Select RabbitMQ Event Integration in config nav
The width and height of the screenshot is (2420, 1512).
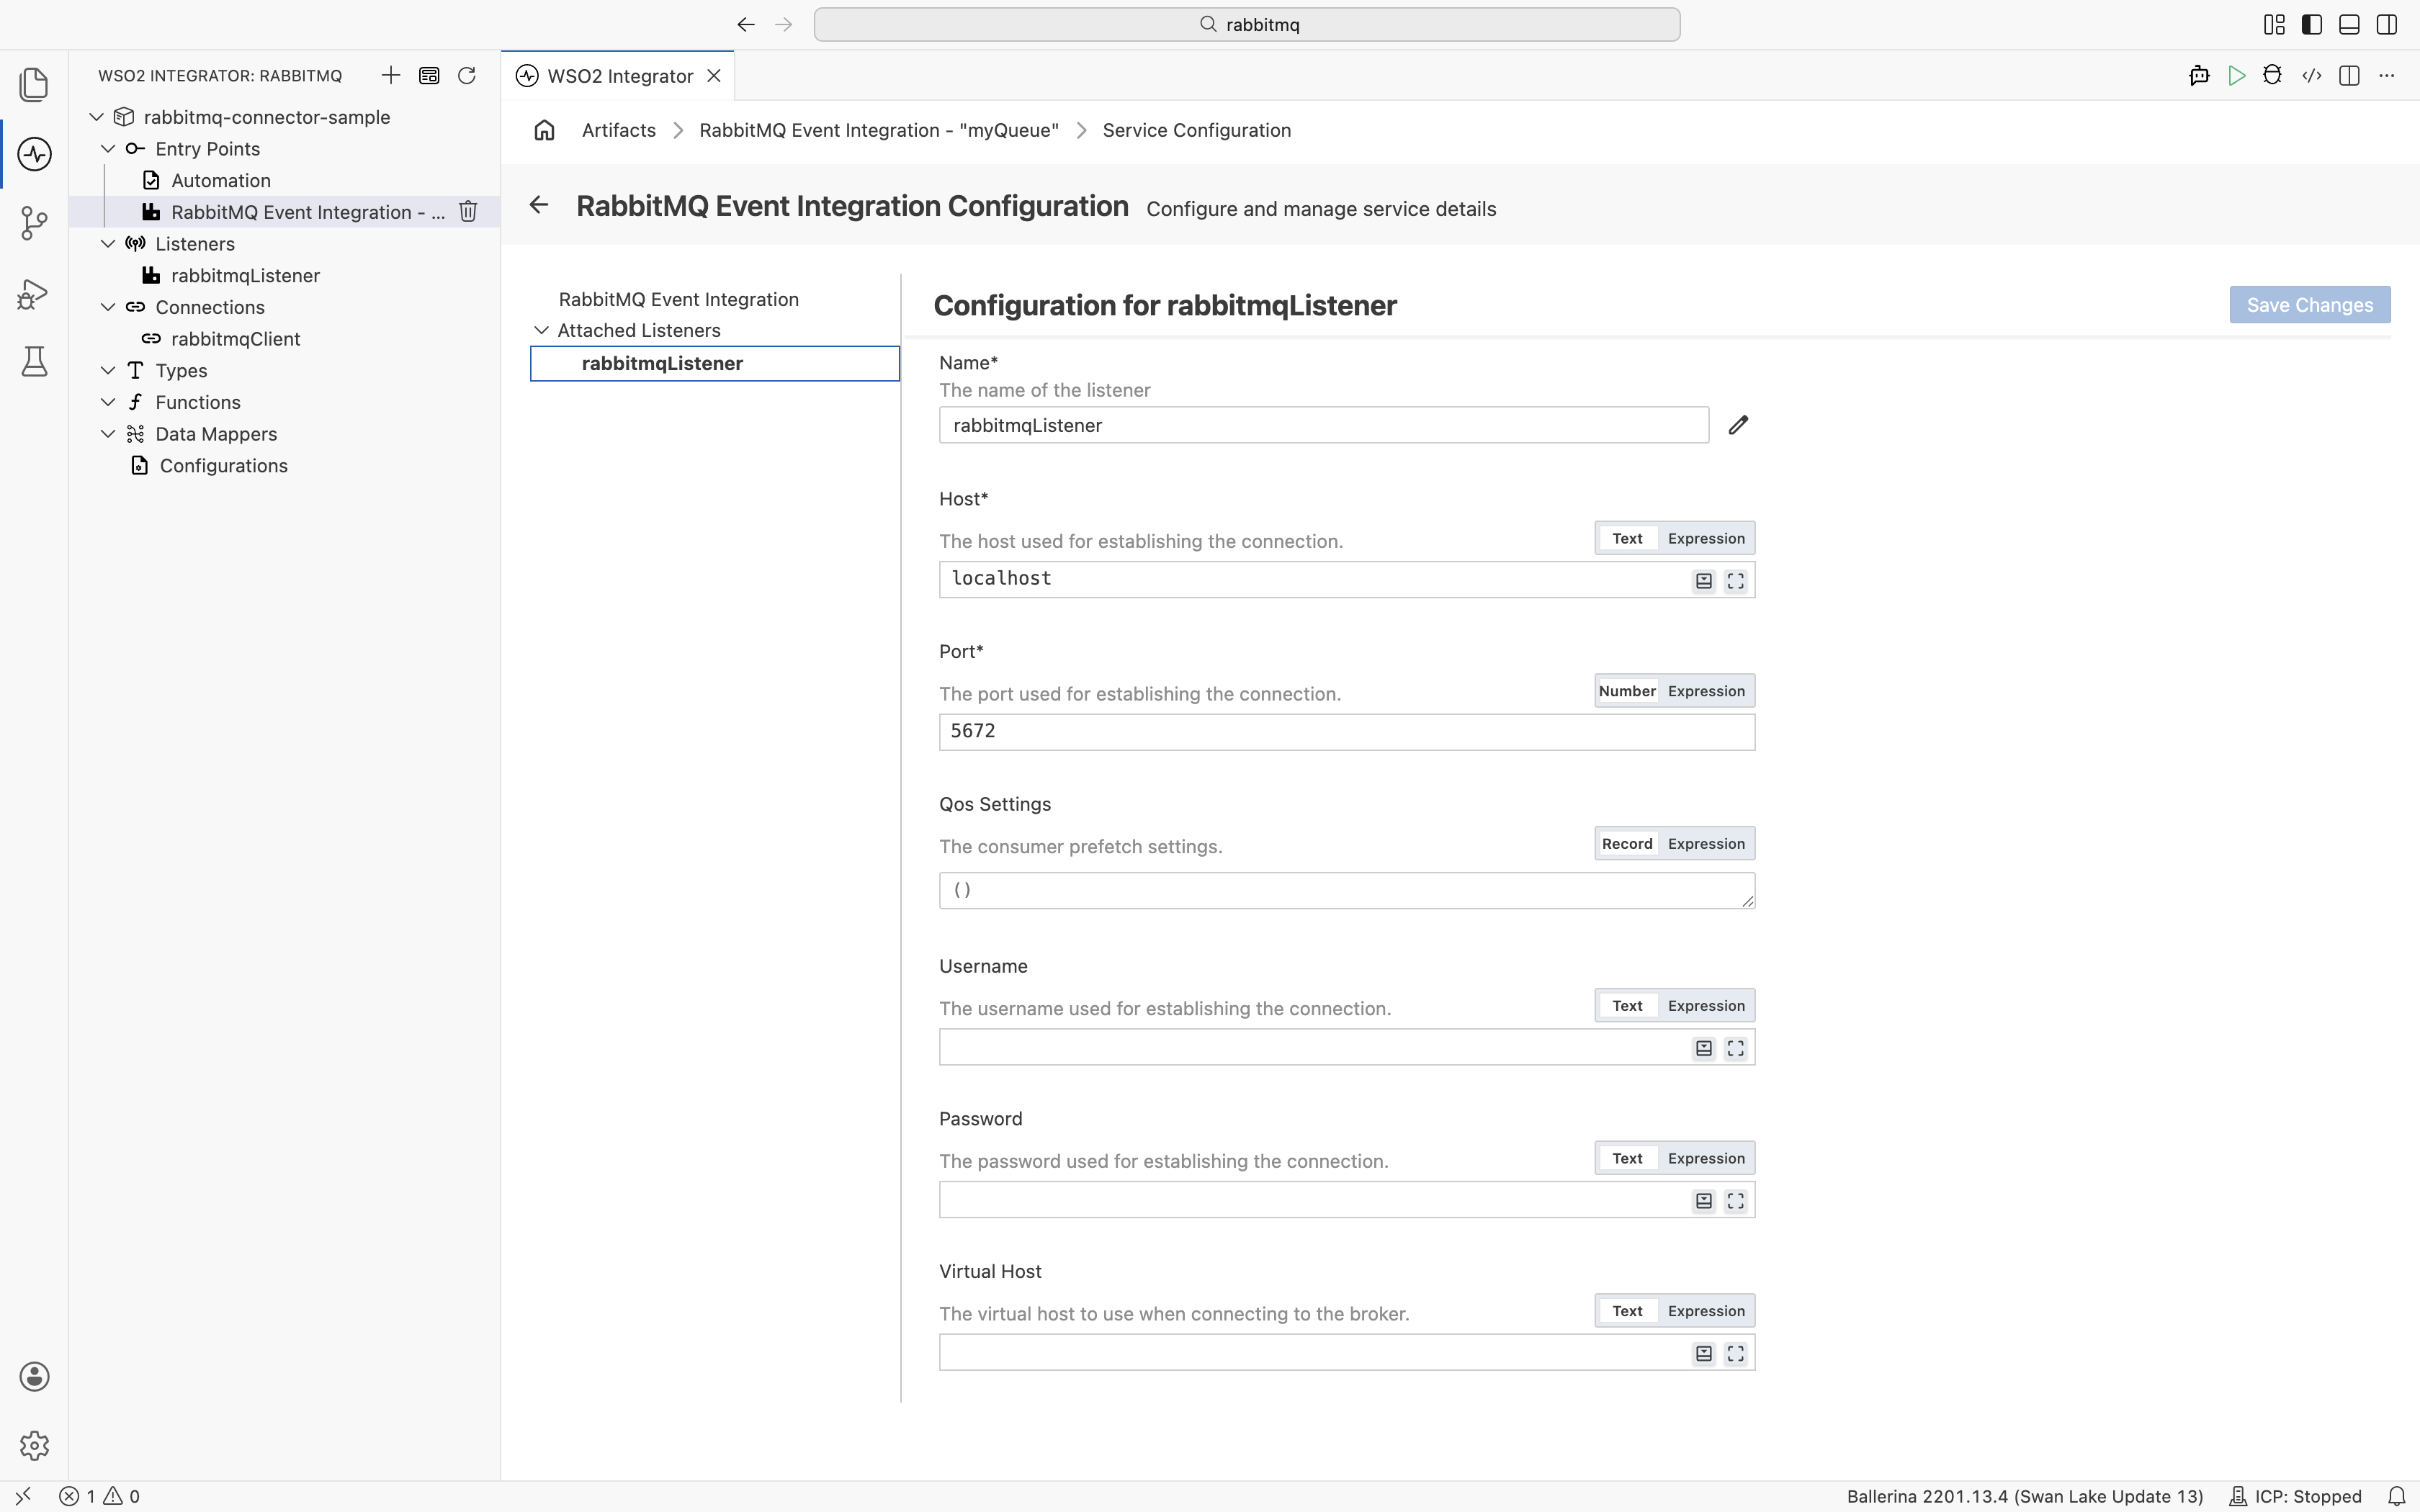(679, 299)
